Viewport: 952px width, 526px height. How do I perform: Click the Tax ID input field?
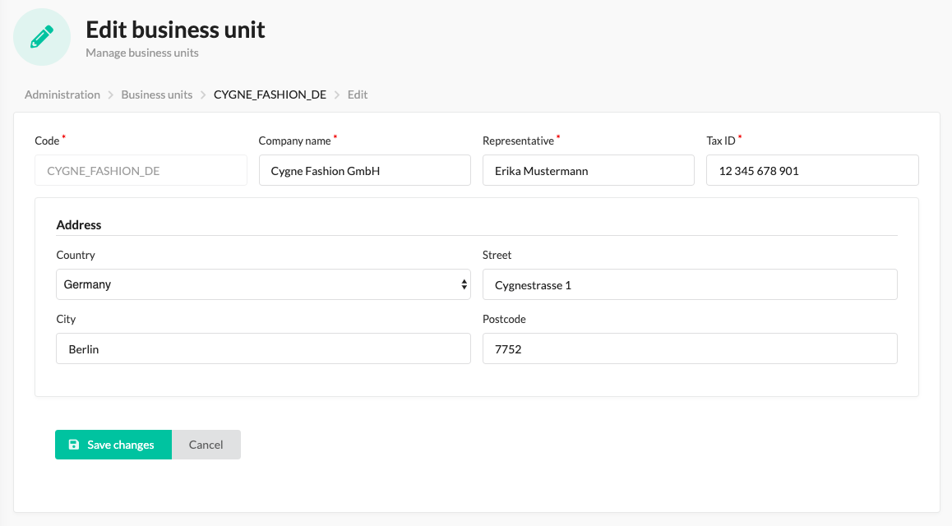click(x=812, y=170)
